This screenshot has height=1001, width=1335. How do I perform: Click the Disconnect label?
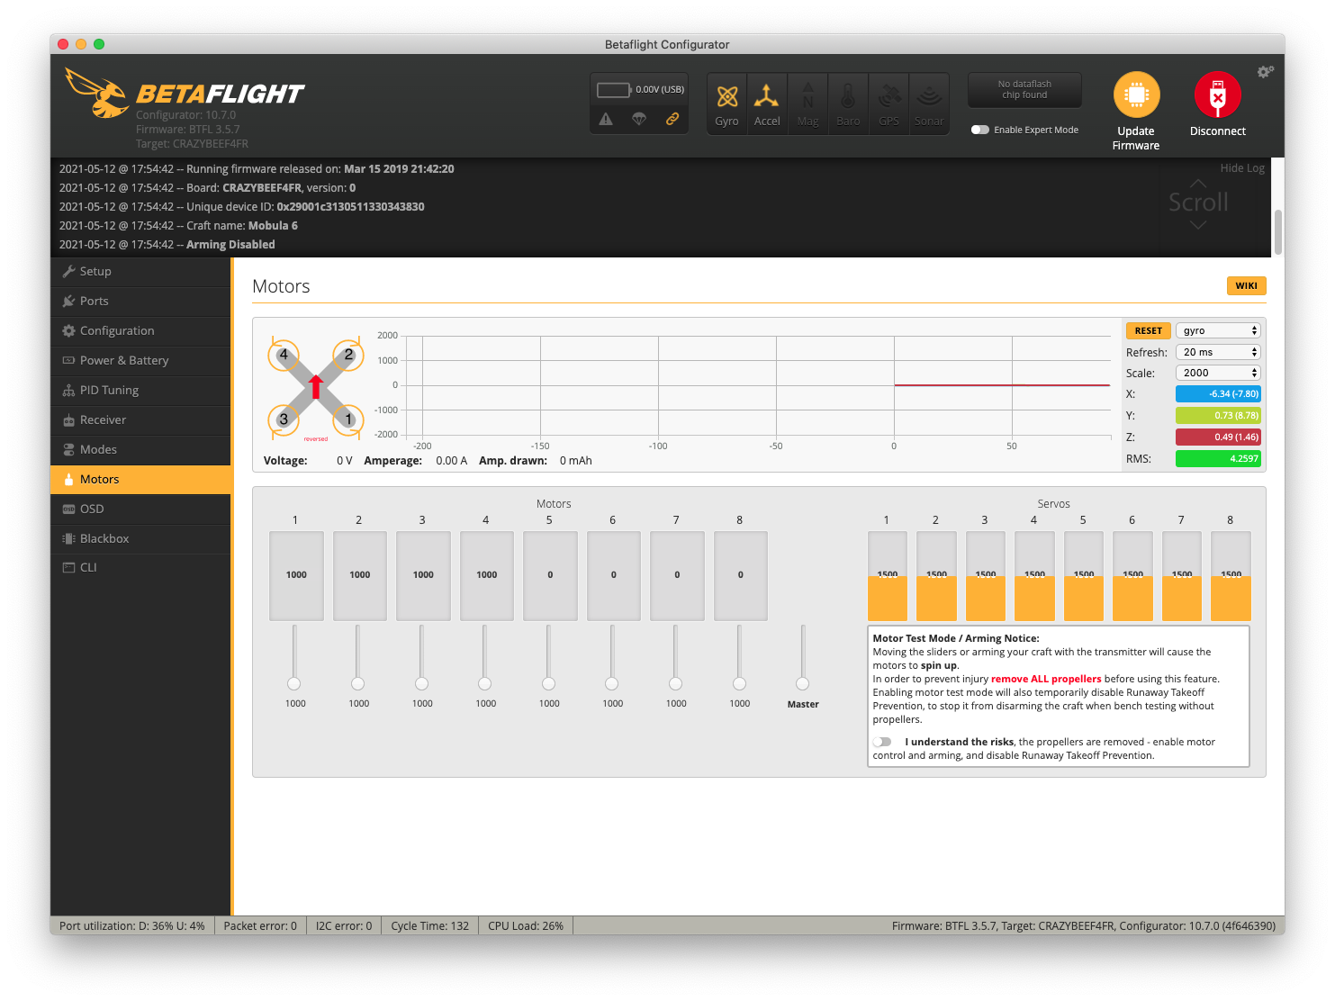click(1218, 131)
